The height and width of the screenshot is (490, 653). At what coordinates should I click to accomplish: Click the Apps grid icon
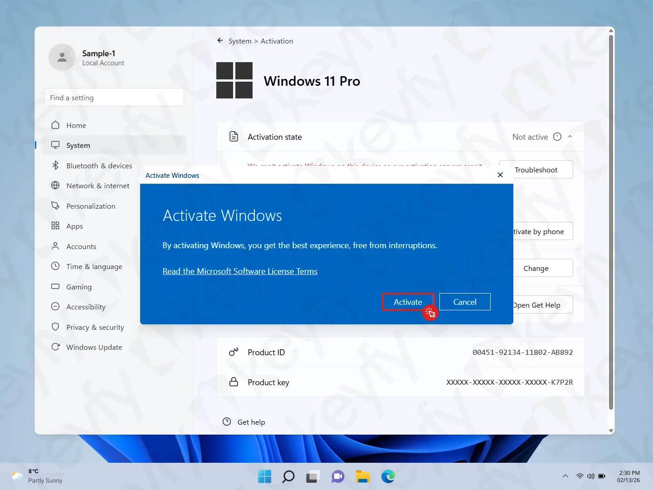pyautogui.click(x=55, y=225)
